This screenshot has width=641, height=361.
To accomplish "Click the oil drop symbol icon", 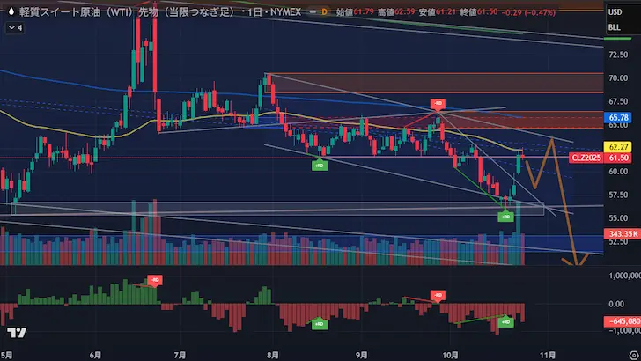I will tap(9, 10).
